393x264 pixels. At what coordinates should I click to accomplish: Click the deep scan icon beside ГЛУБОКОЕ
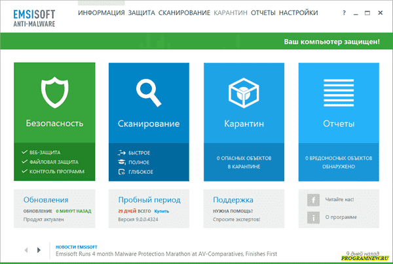122,172
